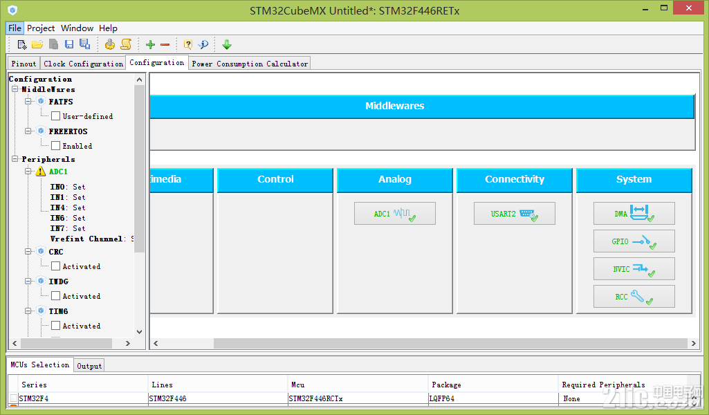Click main view horizontal scroll left arrow
Viewport: 709px width, 415px height.
[156, 344]
